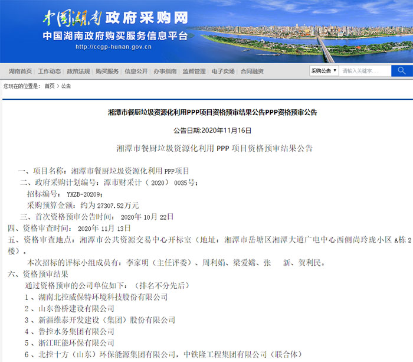413x362 pixels.
Task: Click company 1 湖南北控威保特环境科技
Action: [x=96, y=297]
